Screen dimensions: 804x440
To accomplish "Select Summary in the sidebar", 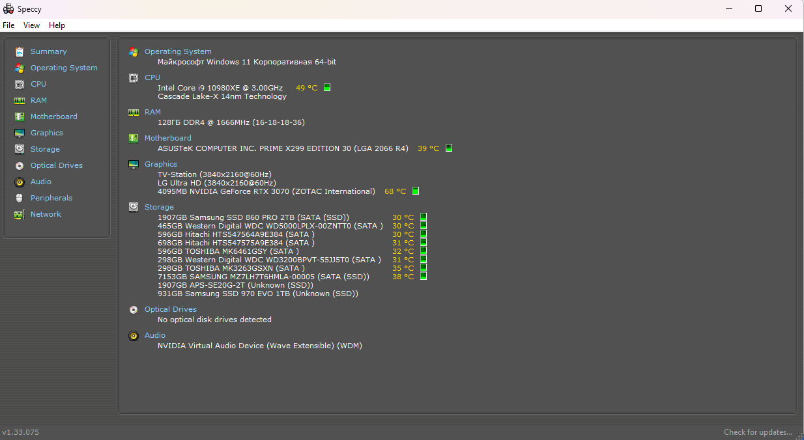I will (49, 51).
